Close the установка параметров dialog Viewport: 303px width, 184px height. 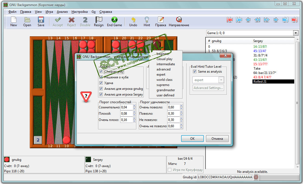[x=225, y=56]
